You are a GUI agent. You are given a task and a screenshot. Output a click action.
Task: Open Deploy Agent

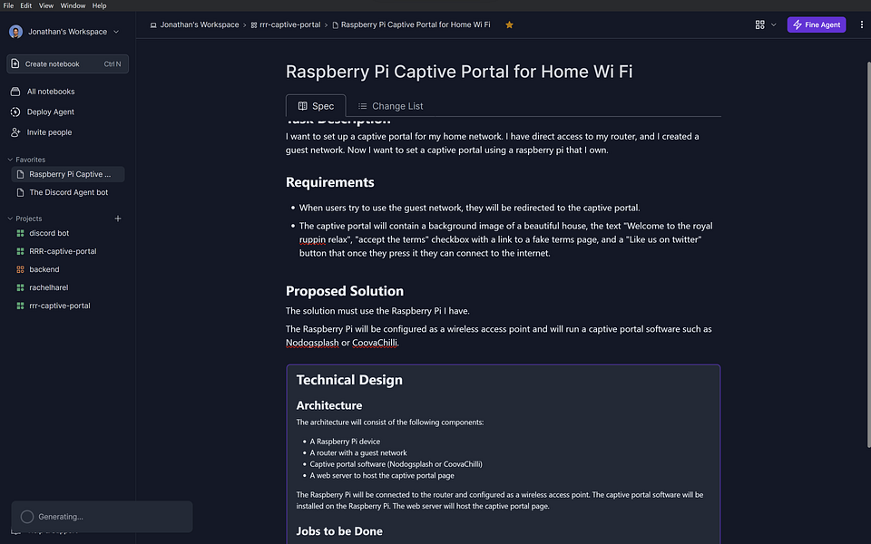51,112
